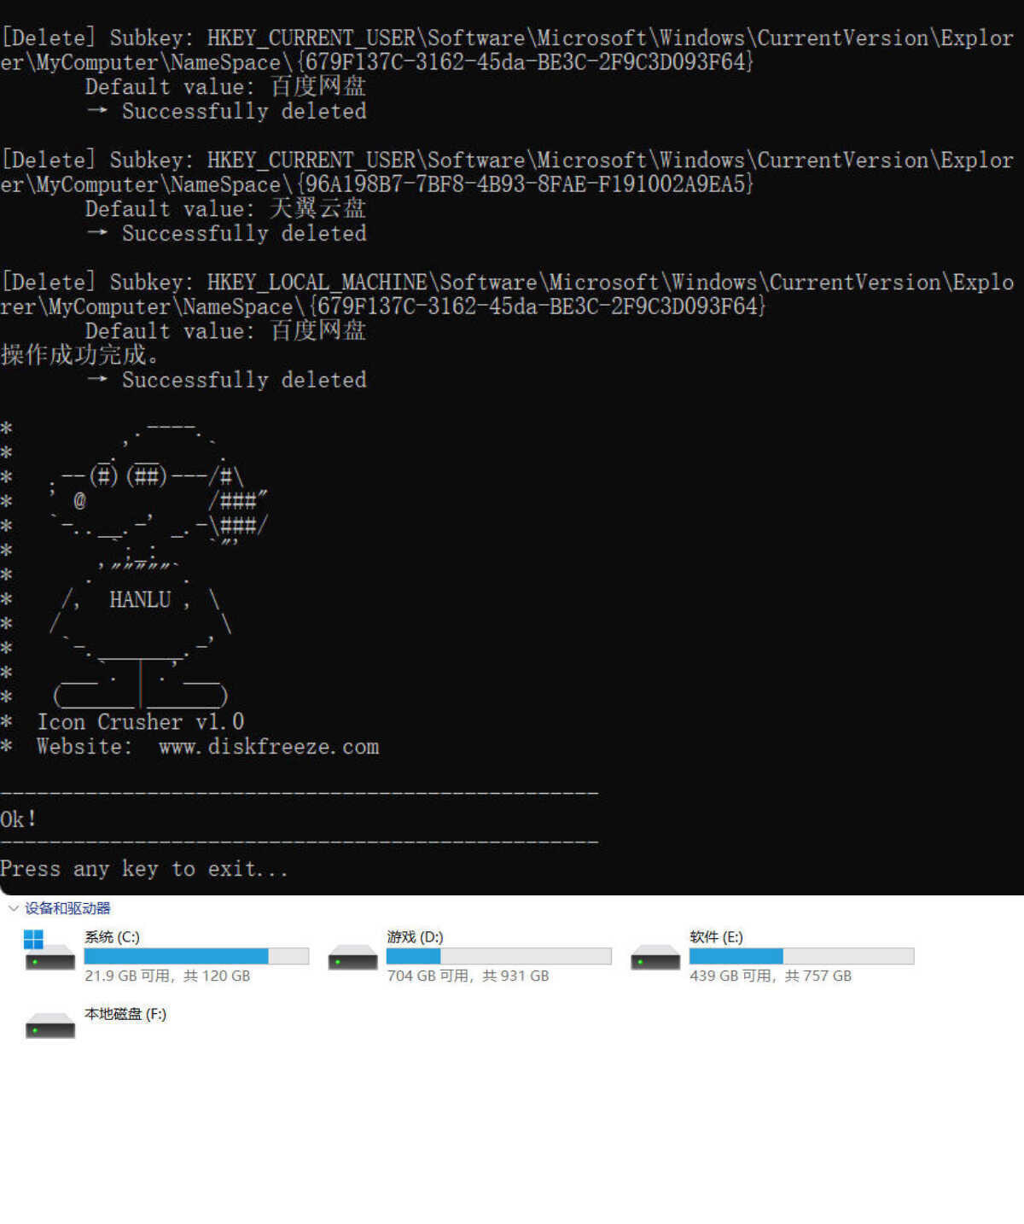Select the 游戏 (D:) drive icon
1024x1224 pixels.
tap(352, 957)
